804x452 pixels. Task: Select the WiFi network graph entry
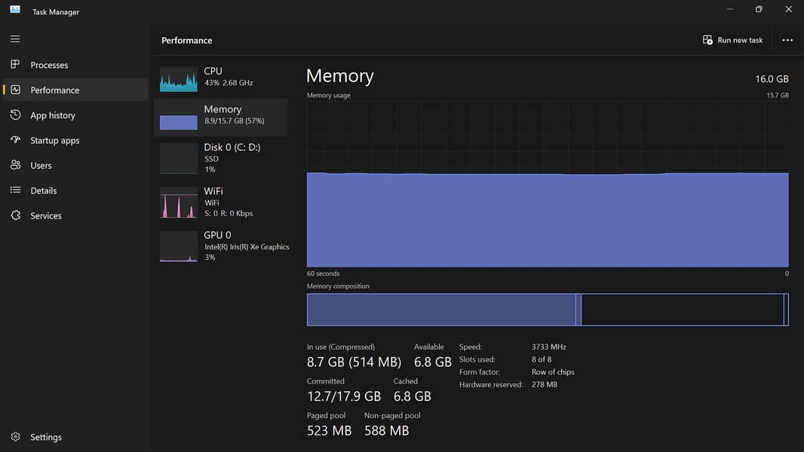click(x=220, y=202)
